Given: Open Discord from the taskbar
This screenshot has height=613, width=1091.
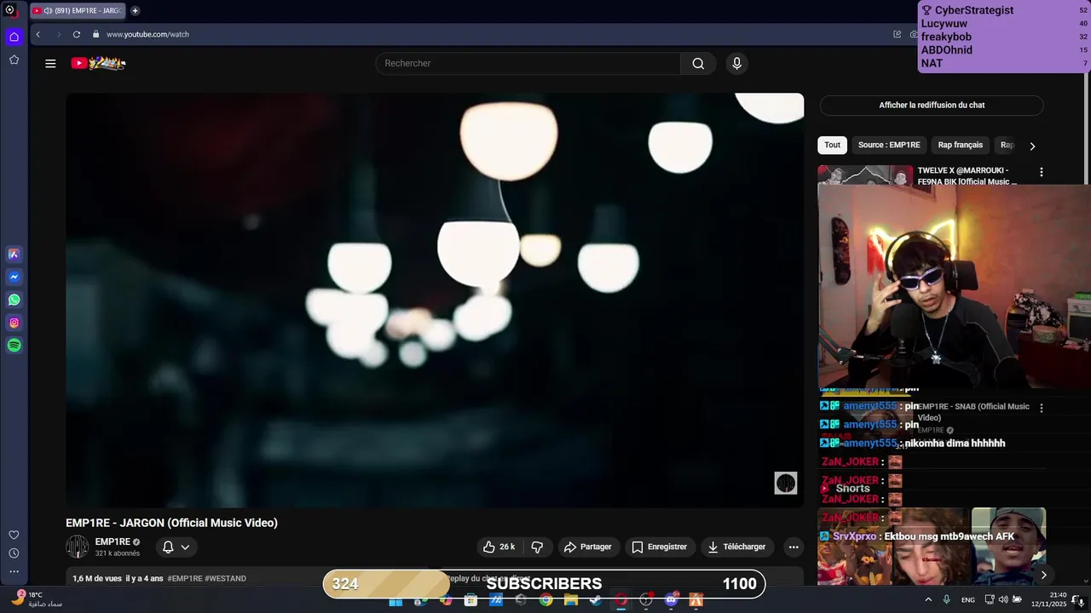Looking at the screenshot, I should [671, 600].
